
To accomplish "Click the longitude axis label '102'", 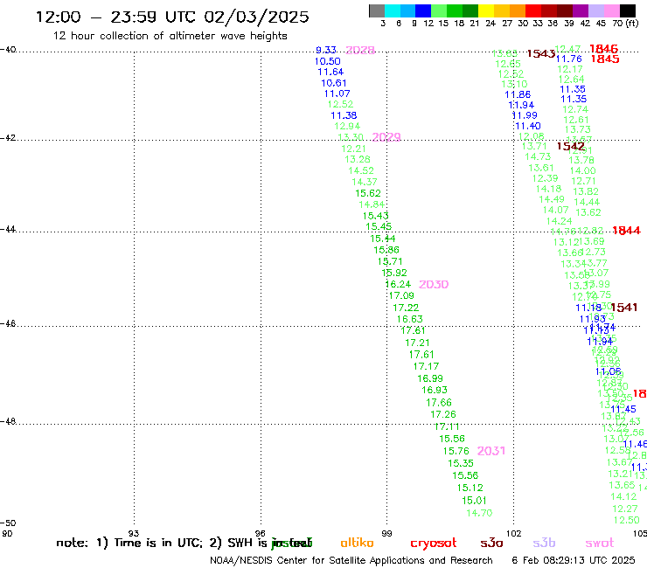I will click(514, 534).
